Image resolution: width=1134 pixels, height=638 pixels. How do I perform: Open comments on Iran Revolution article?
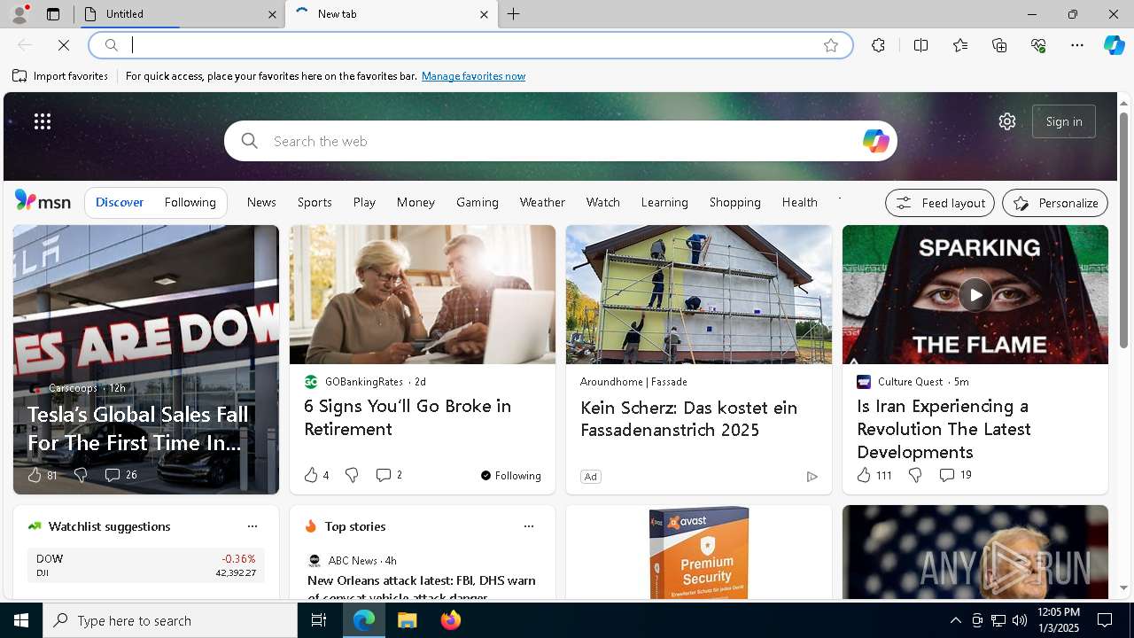[x=956, y=475]
